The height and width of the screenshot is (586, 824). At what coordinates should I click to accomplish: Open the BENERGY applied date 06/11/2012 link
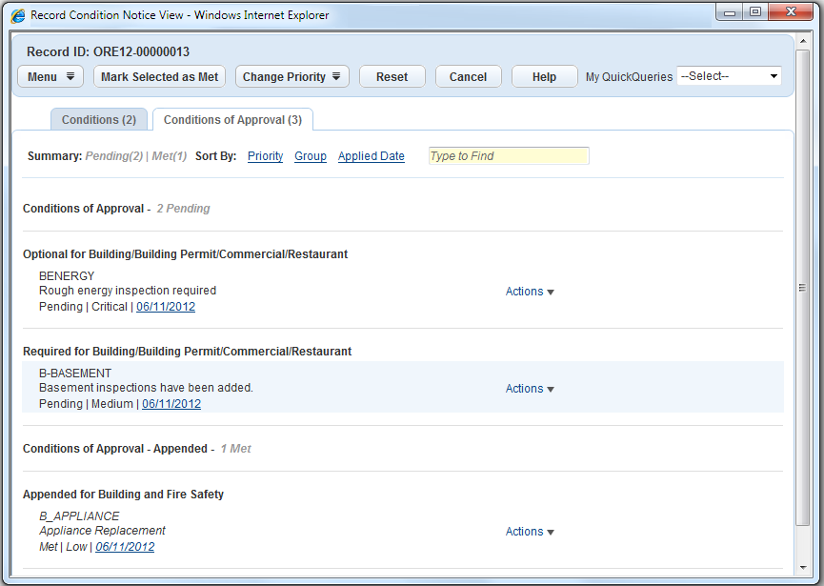166,307
